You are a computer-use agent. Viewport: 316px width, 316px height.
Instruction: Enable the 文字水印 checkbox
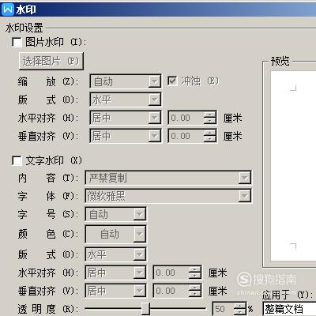pyautogui.click(x=17, y=160)
